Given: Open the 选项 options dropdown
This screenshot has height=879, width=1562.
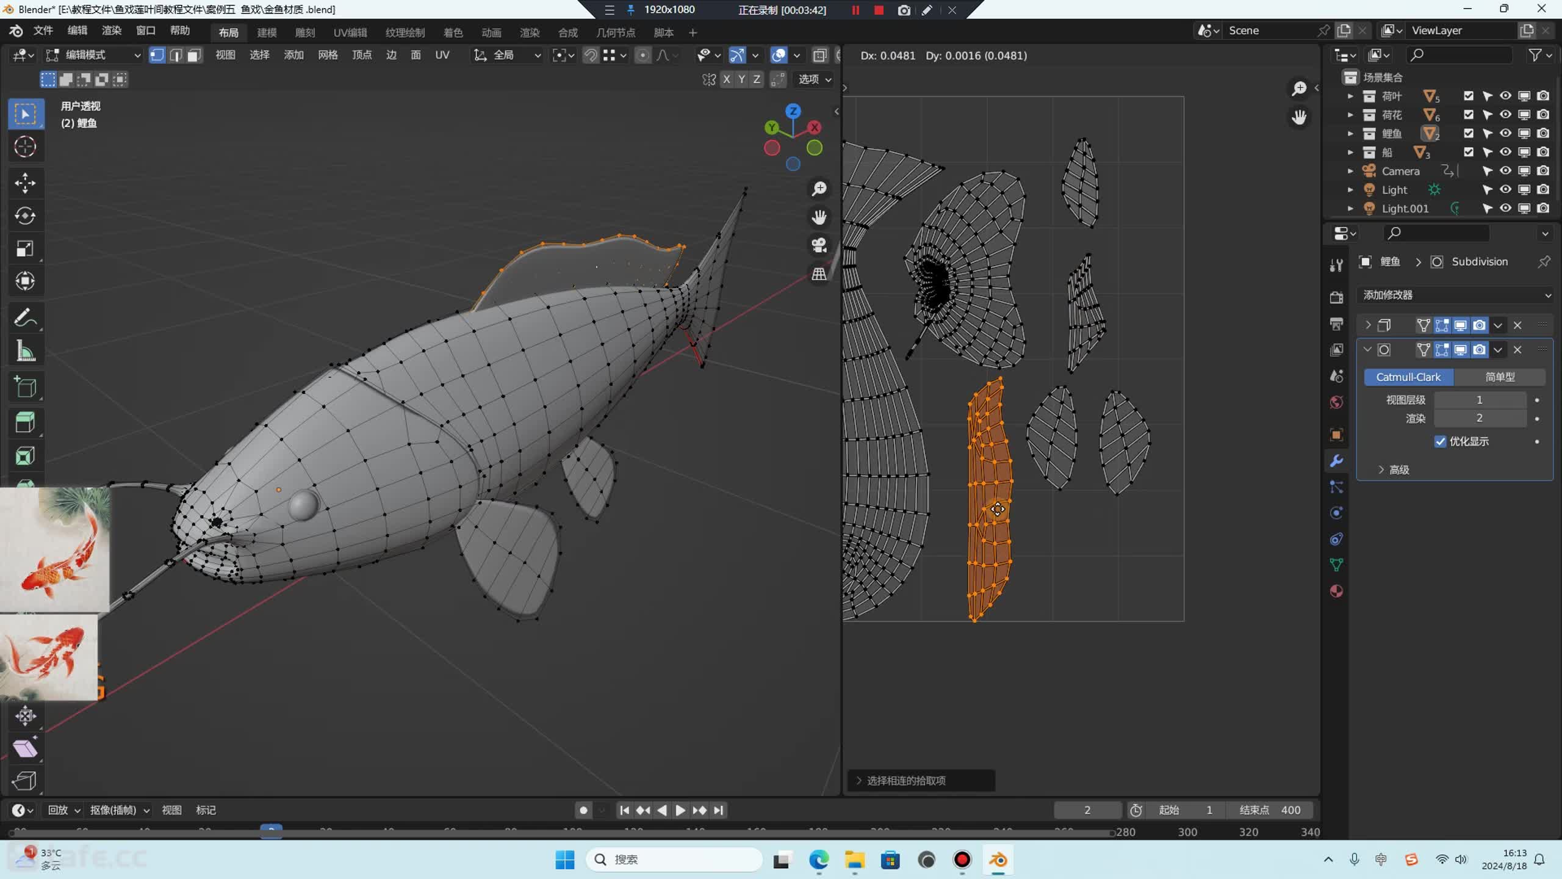Looking at the screenshot, I should pyautogui.click(x=815, y=79).
